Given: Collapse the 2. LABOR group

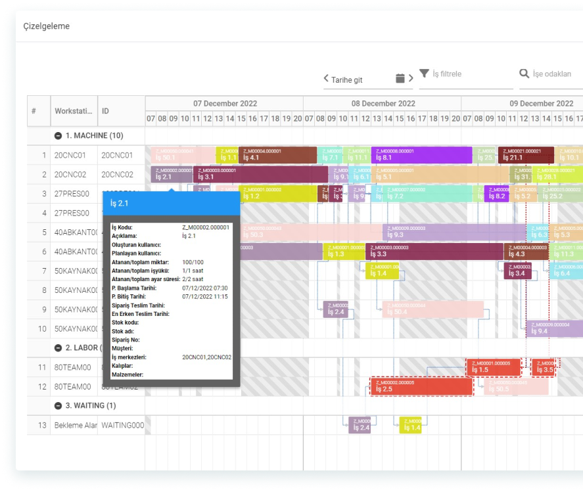Looking at the screenshot, I should (x=58, y=347).
